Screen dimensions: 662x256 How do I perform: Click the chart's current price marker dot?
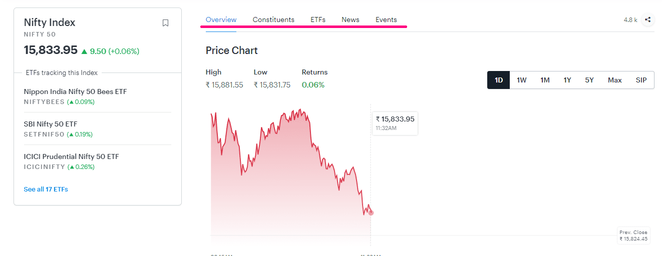click(x=371, y=212)
